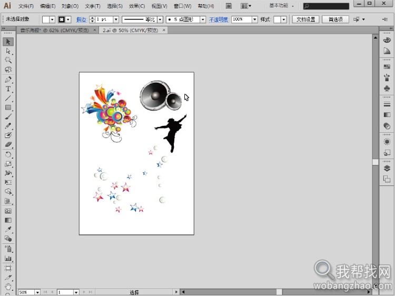Open the Gradient panel icon
The height and width of the screenshot is (296, 395).
point(387,115)
